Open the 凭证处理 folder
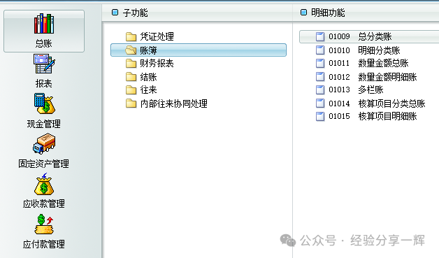 click(x=150, y=36)
